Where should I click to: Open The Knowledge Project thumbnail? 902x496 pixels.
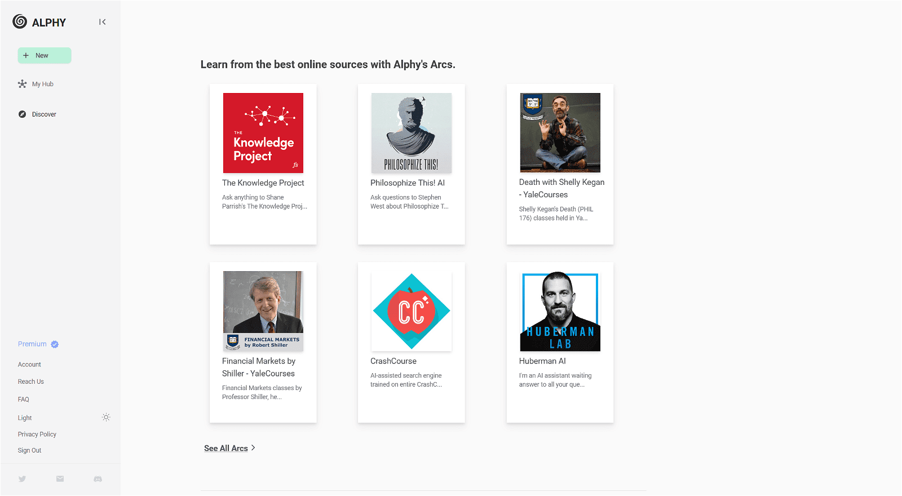pyautogui.click(x=263, y=133)
